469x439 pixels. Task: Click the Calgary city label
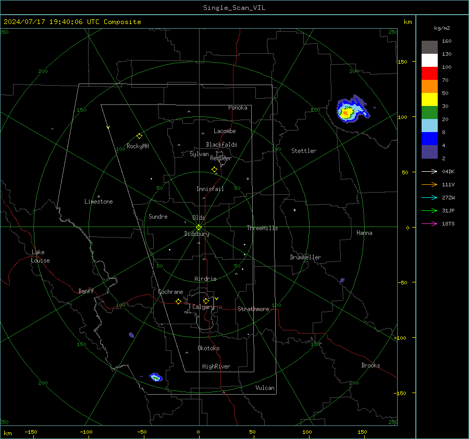203,307
